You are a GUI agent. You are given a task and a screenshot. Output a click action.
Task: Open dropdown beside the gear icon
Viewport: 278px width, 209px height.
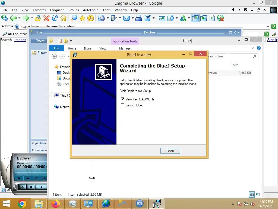point(108,18)
